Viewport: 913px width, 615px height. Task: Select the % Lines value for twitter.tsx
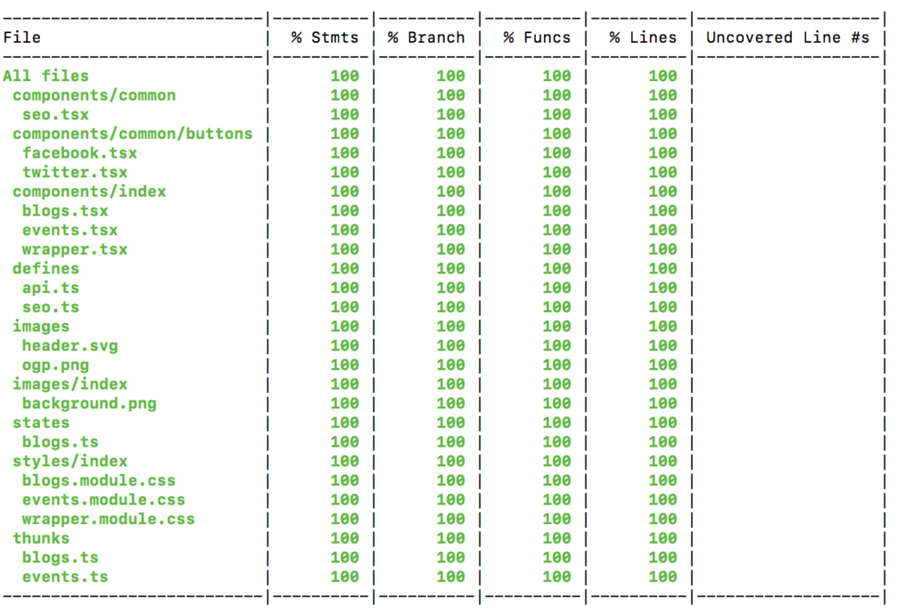662,172
